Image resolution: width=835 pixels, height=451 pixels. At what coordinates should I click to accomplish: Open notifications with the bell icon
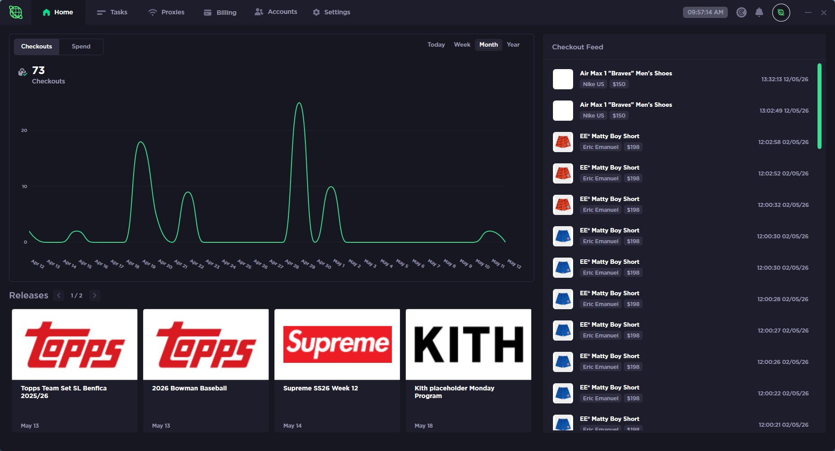pos(759,13)
